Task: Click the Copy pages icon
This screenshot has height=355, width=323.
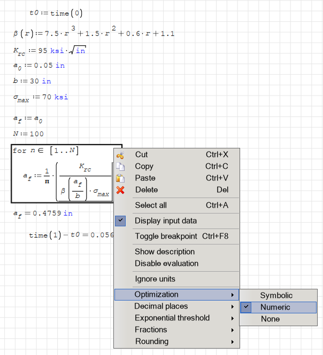Action: (x=120, y=167)
